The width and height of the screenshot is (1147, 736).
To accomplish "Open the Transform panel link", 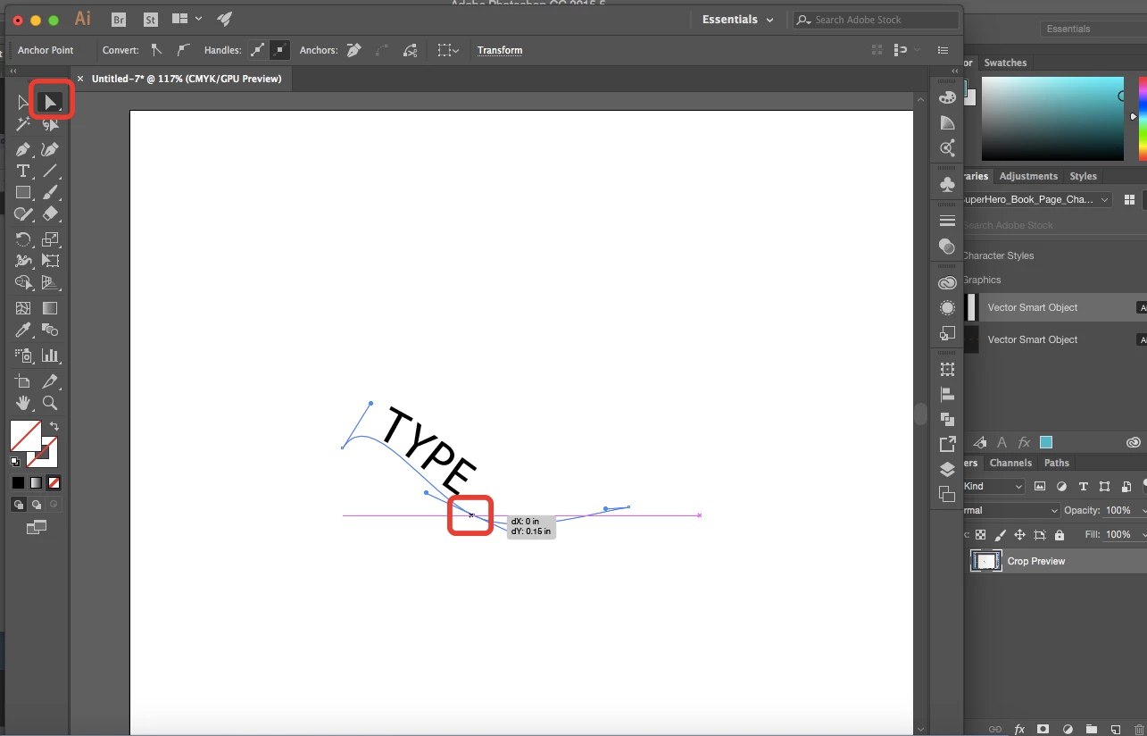I will pyautogui.click(x=500, y=50).
